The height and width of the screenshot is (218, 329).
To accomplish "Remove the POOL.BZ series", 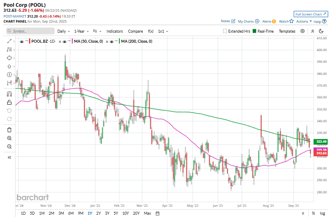I will 60,41.
